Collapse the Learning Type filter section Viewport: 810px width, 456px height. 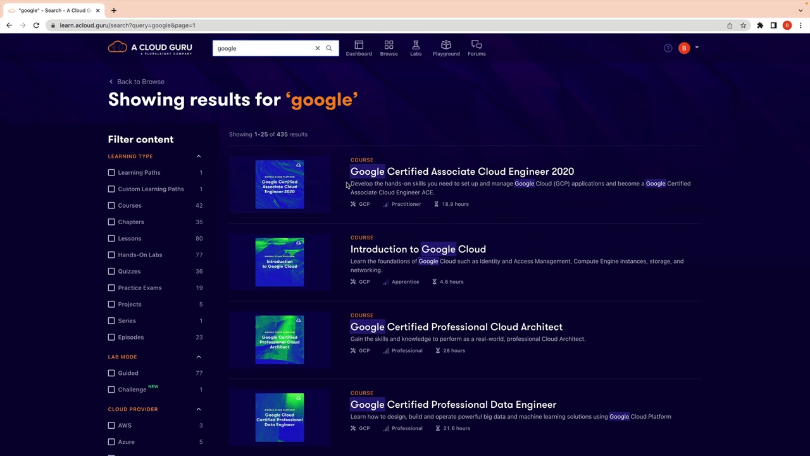(x=199, y=156)
